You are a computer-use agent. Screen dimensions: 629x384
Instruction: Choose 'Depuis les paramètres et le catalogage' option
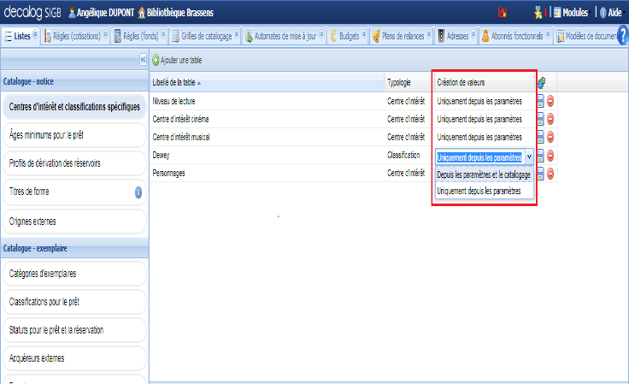(484, 174)
